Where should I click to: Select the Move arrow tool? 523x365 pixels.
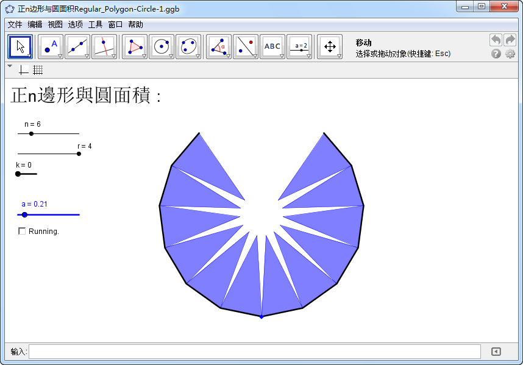click(20, 46)
